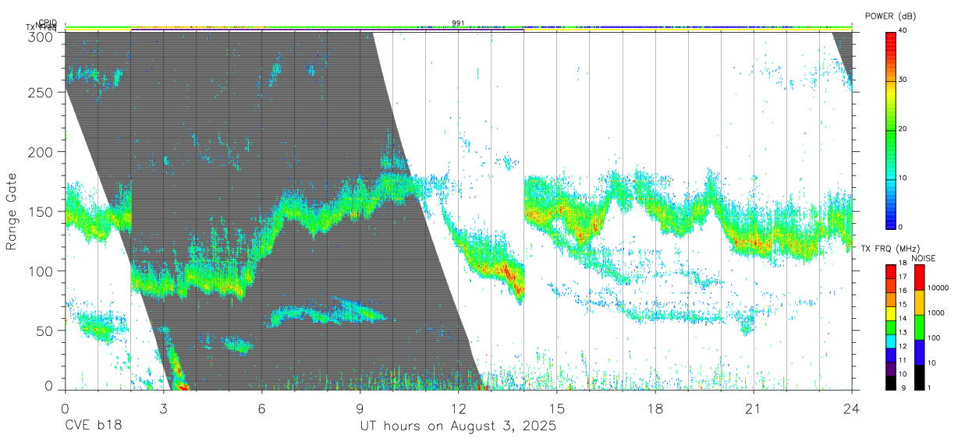958x442 pixels.
Task: Click the yellow segment of the TX FRQ bar
Action: 890,313
